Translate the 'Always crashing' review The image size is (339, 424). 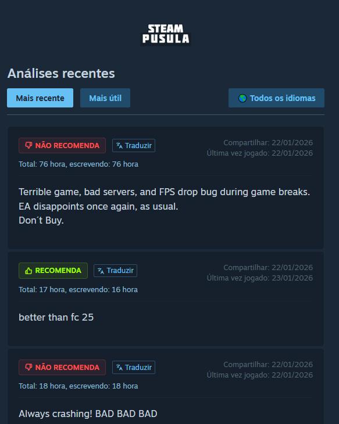coord(134,368)
